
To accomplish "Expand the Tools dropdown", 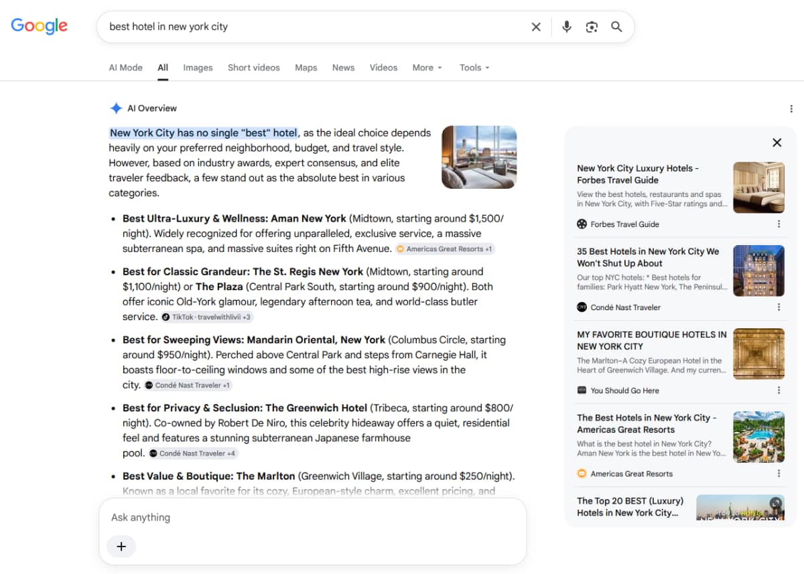I will (x=474, y=68).
